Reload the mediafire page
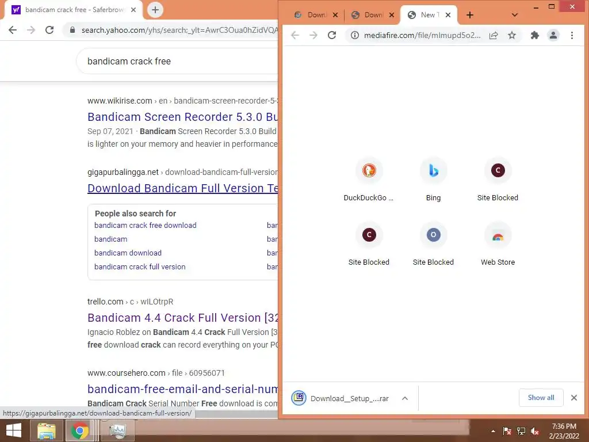 coord(332,35)
